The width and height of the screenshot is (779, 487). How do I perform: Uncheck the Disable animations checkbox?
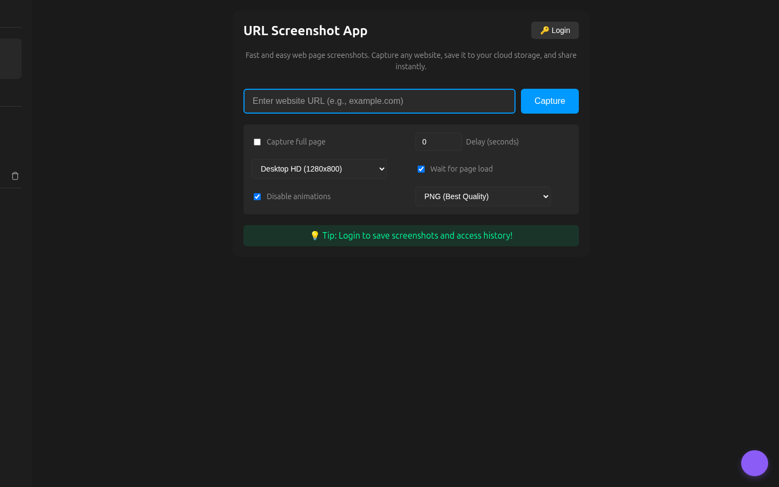click(258, 197)
